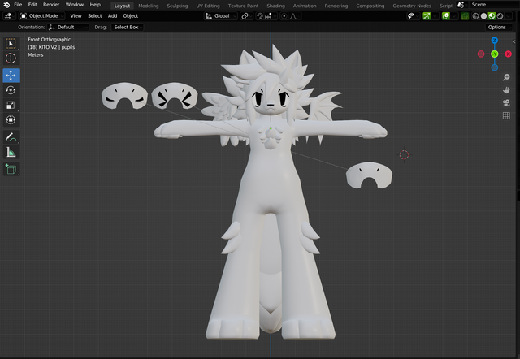Click the negative X axis gizmo circle
Viewport: 520px width, 359px height.
click(481, 54)
